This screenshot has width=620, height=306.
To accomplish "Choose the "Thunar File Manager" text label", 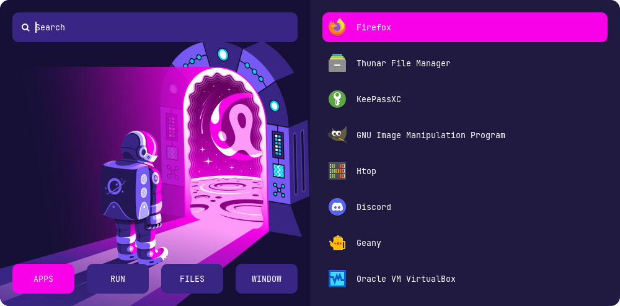I will tap(403, 63).
